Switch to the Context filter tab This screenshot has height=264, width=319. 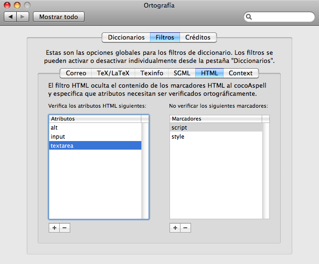tap(241, 73)
